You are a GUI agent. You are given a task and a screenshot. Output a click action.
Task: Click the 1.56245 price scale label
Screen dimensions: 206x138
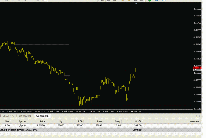(x=198, y=44)
